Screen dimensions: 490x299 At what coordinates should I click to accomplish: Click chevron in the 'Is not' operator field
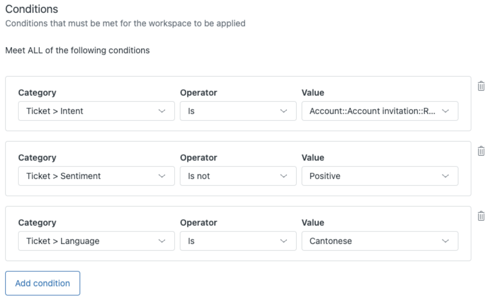pos(284,176)
